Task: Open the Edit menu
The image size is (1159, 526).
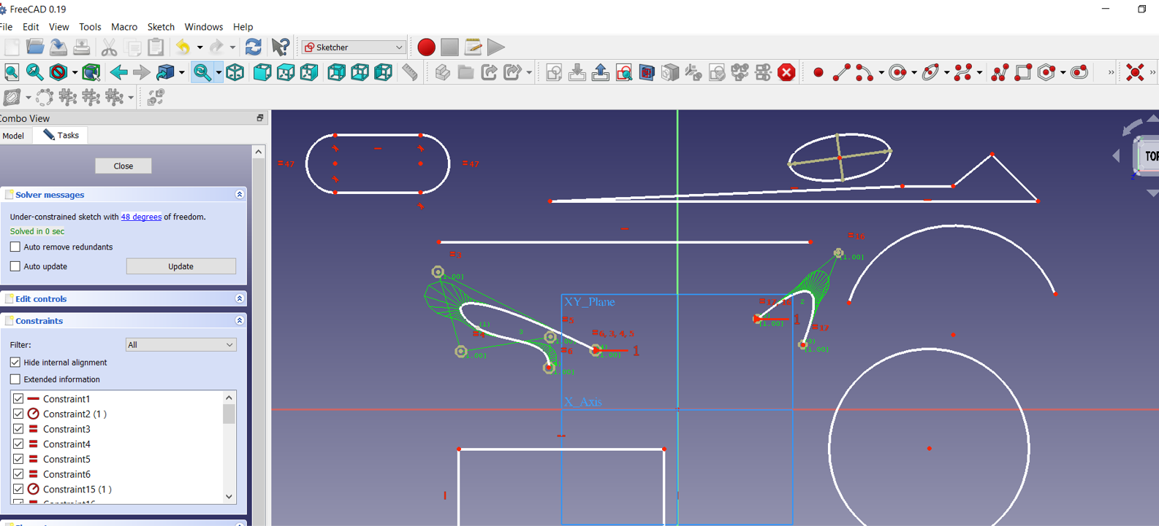Action: coord(31,27)
